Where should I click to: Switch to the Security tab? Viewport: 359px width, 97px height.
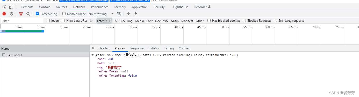coord(159,7)
